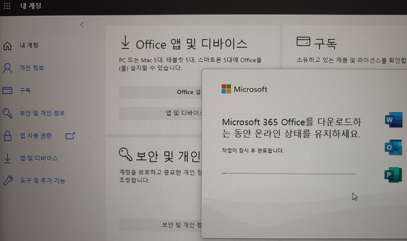
Task: Click the download arrow icon next to 앱 및 디바이스
Action: pos(7,158)
